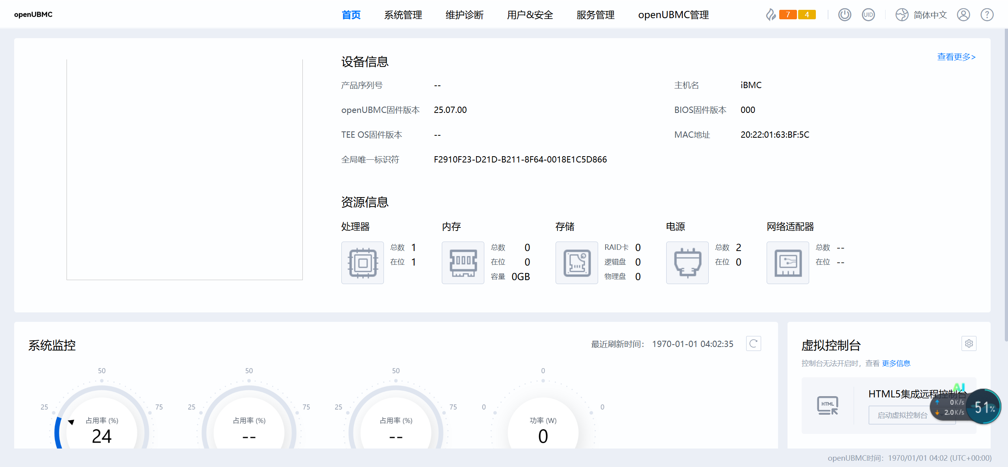The image size is (1008, 467).
Task: Click the empty device image placeholder
Action: coord(185,170)
